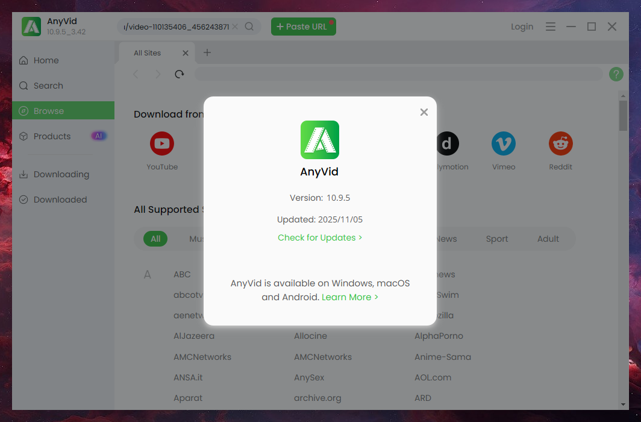Click the Products cube icon
This screenshot has height=422, width=641.
tap(23, 136)
